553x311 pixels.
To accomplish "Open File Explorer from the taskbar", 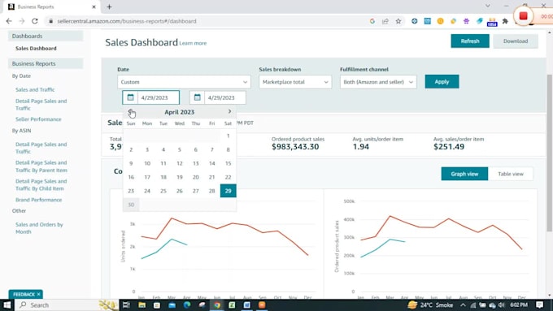I will (142, 305).
